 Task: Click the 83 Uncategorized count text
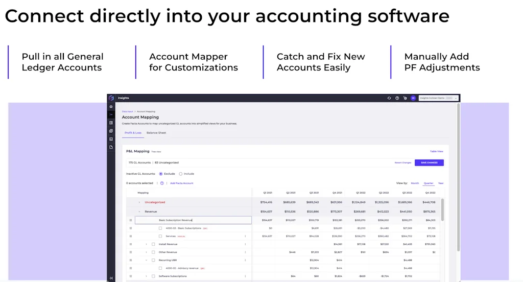(x=167, y=163)
